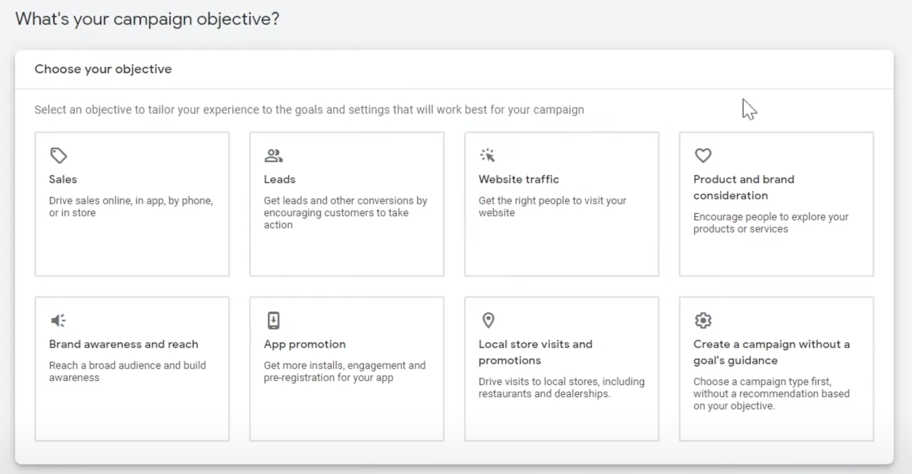Select Create a campaign without a goal's guidance title
Viewport: 912px width, 474px height.
(x=771, y=352)
